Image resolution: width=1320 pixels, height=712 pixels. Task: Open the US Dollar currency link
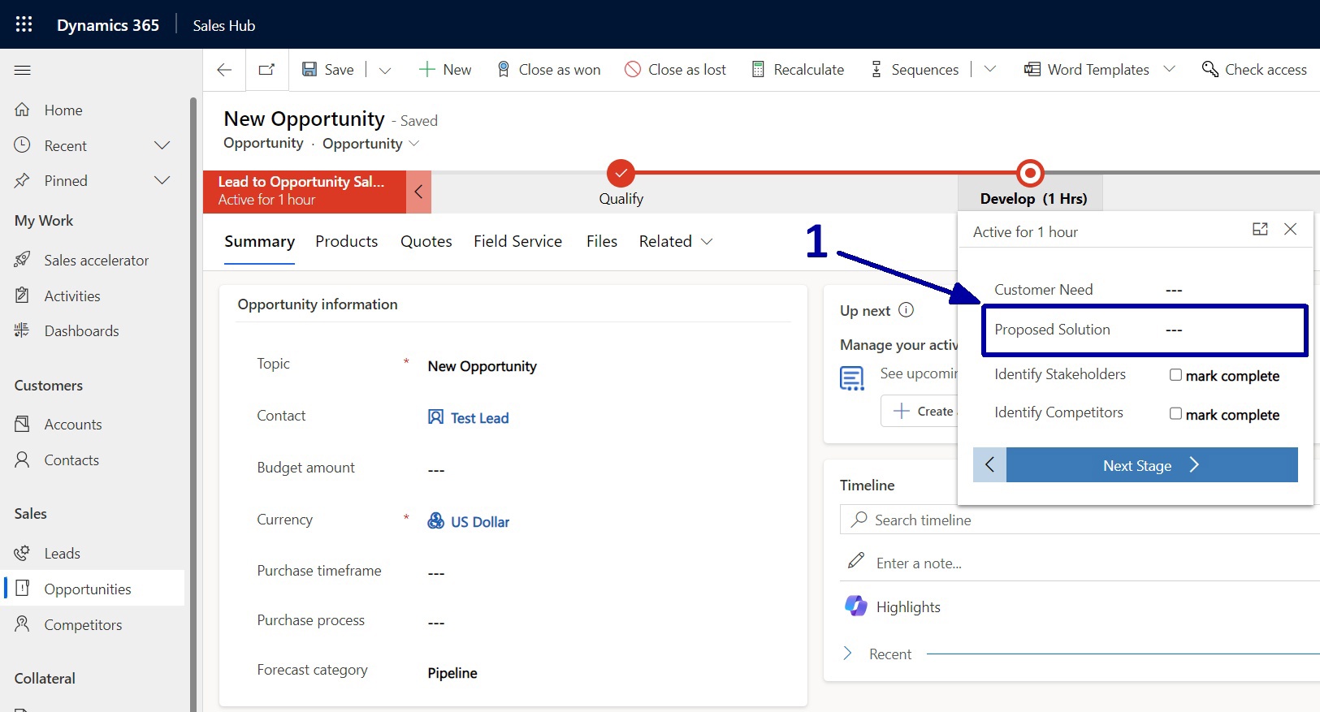coord(480,522)
